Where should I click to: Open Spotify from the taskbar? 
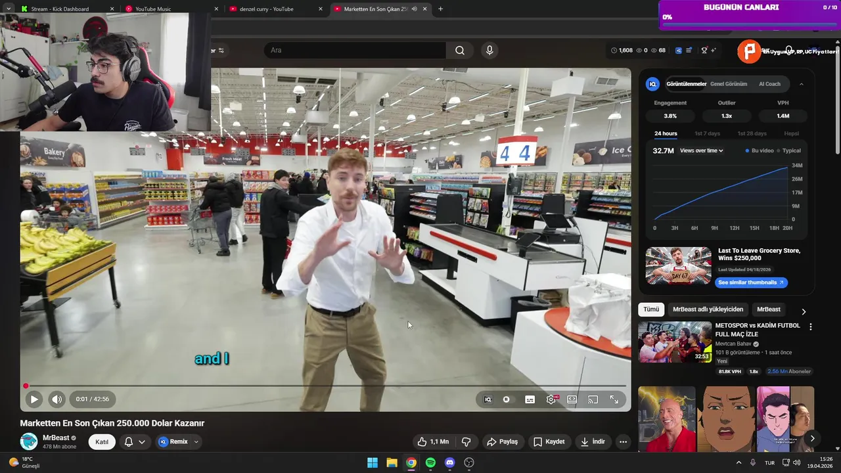point(430,462)
